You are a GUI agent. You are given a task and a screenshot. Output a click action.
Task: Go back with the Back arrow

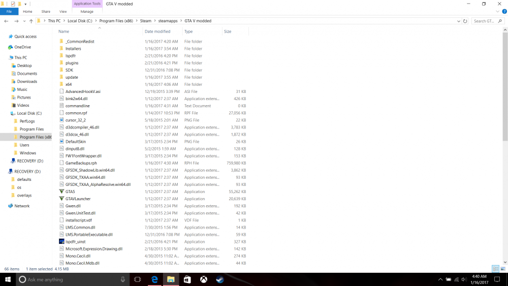tap(6, 21)
